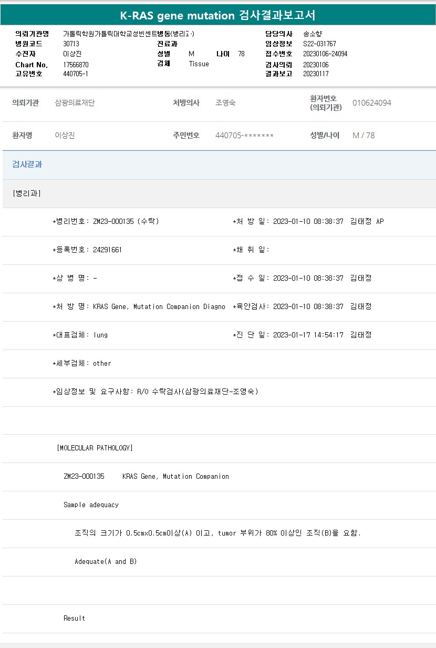Click the report title 'K-RAS gene mutation 검사결과보고서'

tap(217, 15)
